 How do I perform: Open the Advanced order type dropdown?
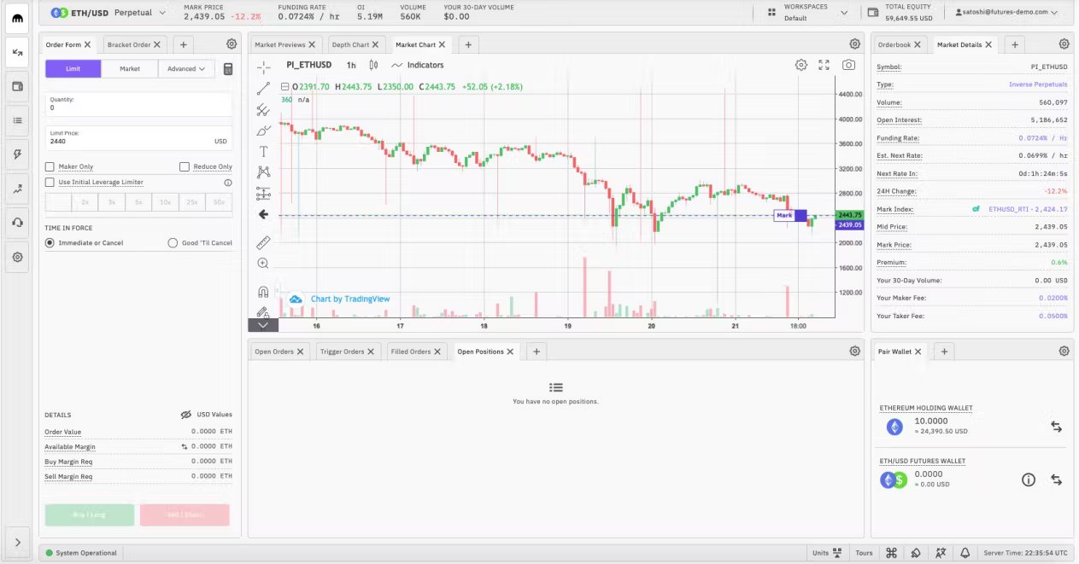click(186, 69)
